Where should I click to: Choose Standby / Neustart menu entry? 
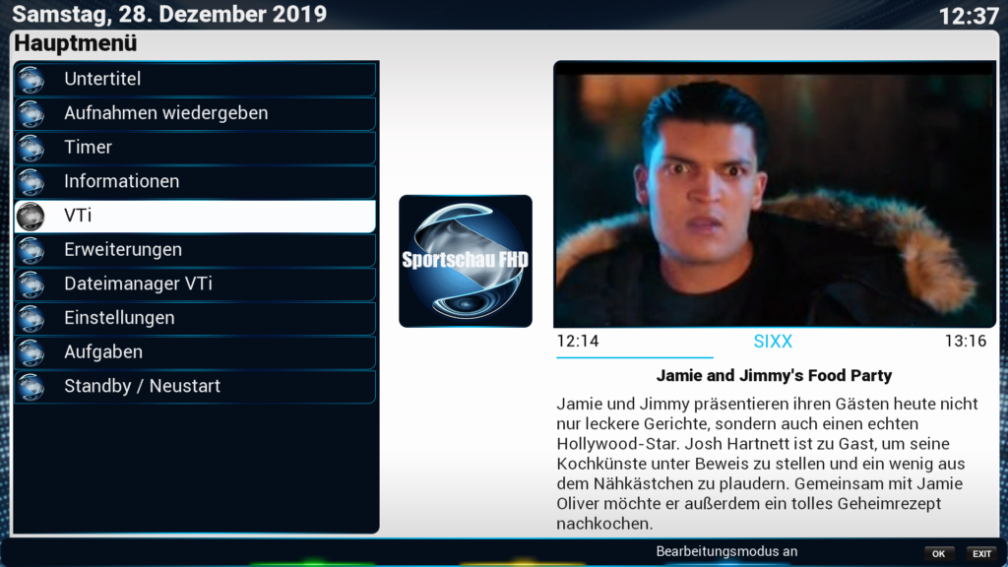(195, 386)
